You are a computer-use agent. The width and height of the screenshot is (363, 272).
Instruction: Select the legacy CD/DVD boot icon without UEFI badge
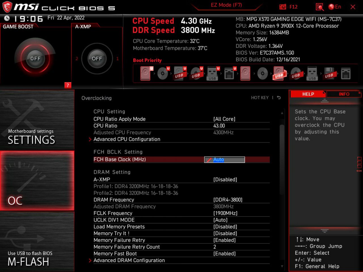click(263, 73)
